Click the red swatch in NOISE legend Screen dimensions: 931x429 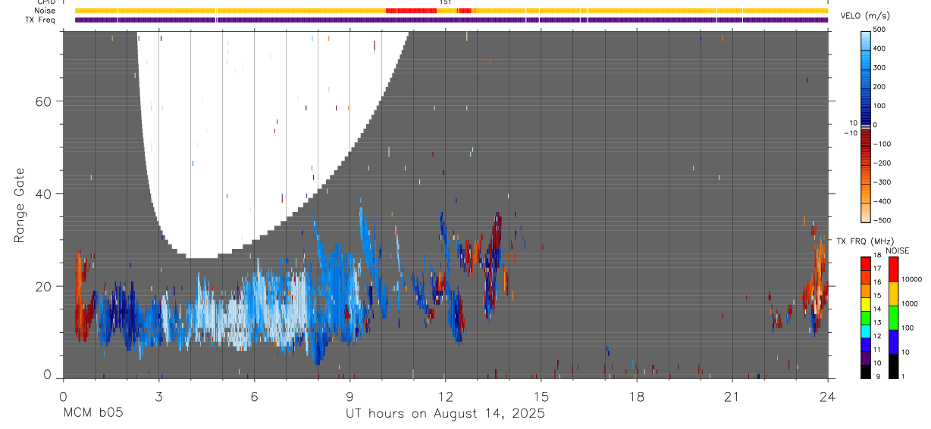pyautogui.click(x=893, y=269)
